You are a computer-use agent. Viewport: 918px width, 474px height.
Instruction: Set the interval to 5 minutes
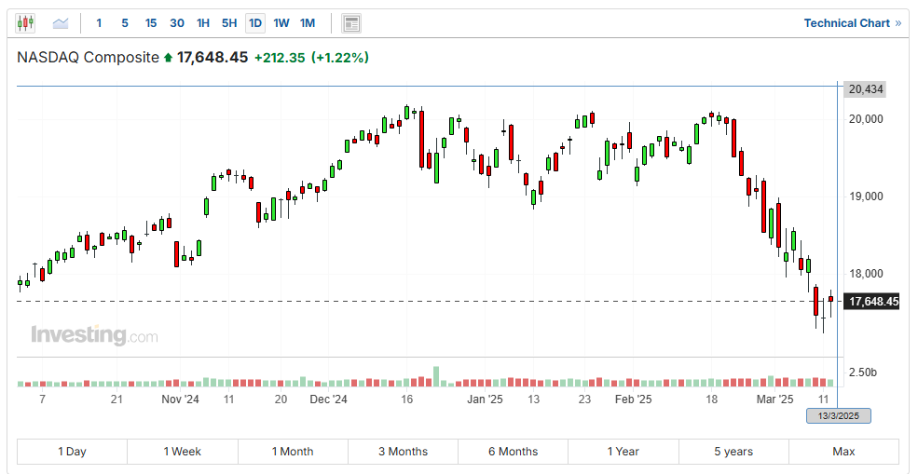[125, 22]
